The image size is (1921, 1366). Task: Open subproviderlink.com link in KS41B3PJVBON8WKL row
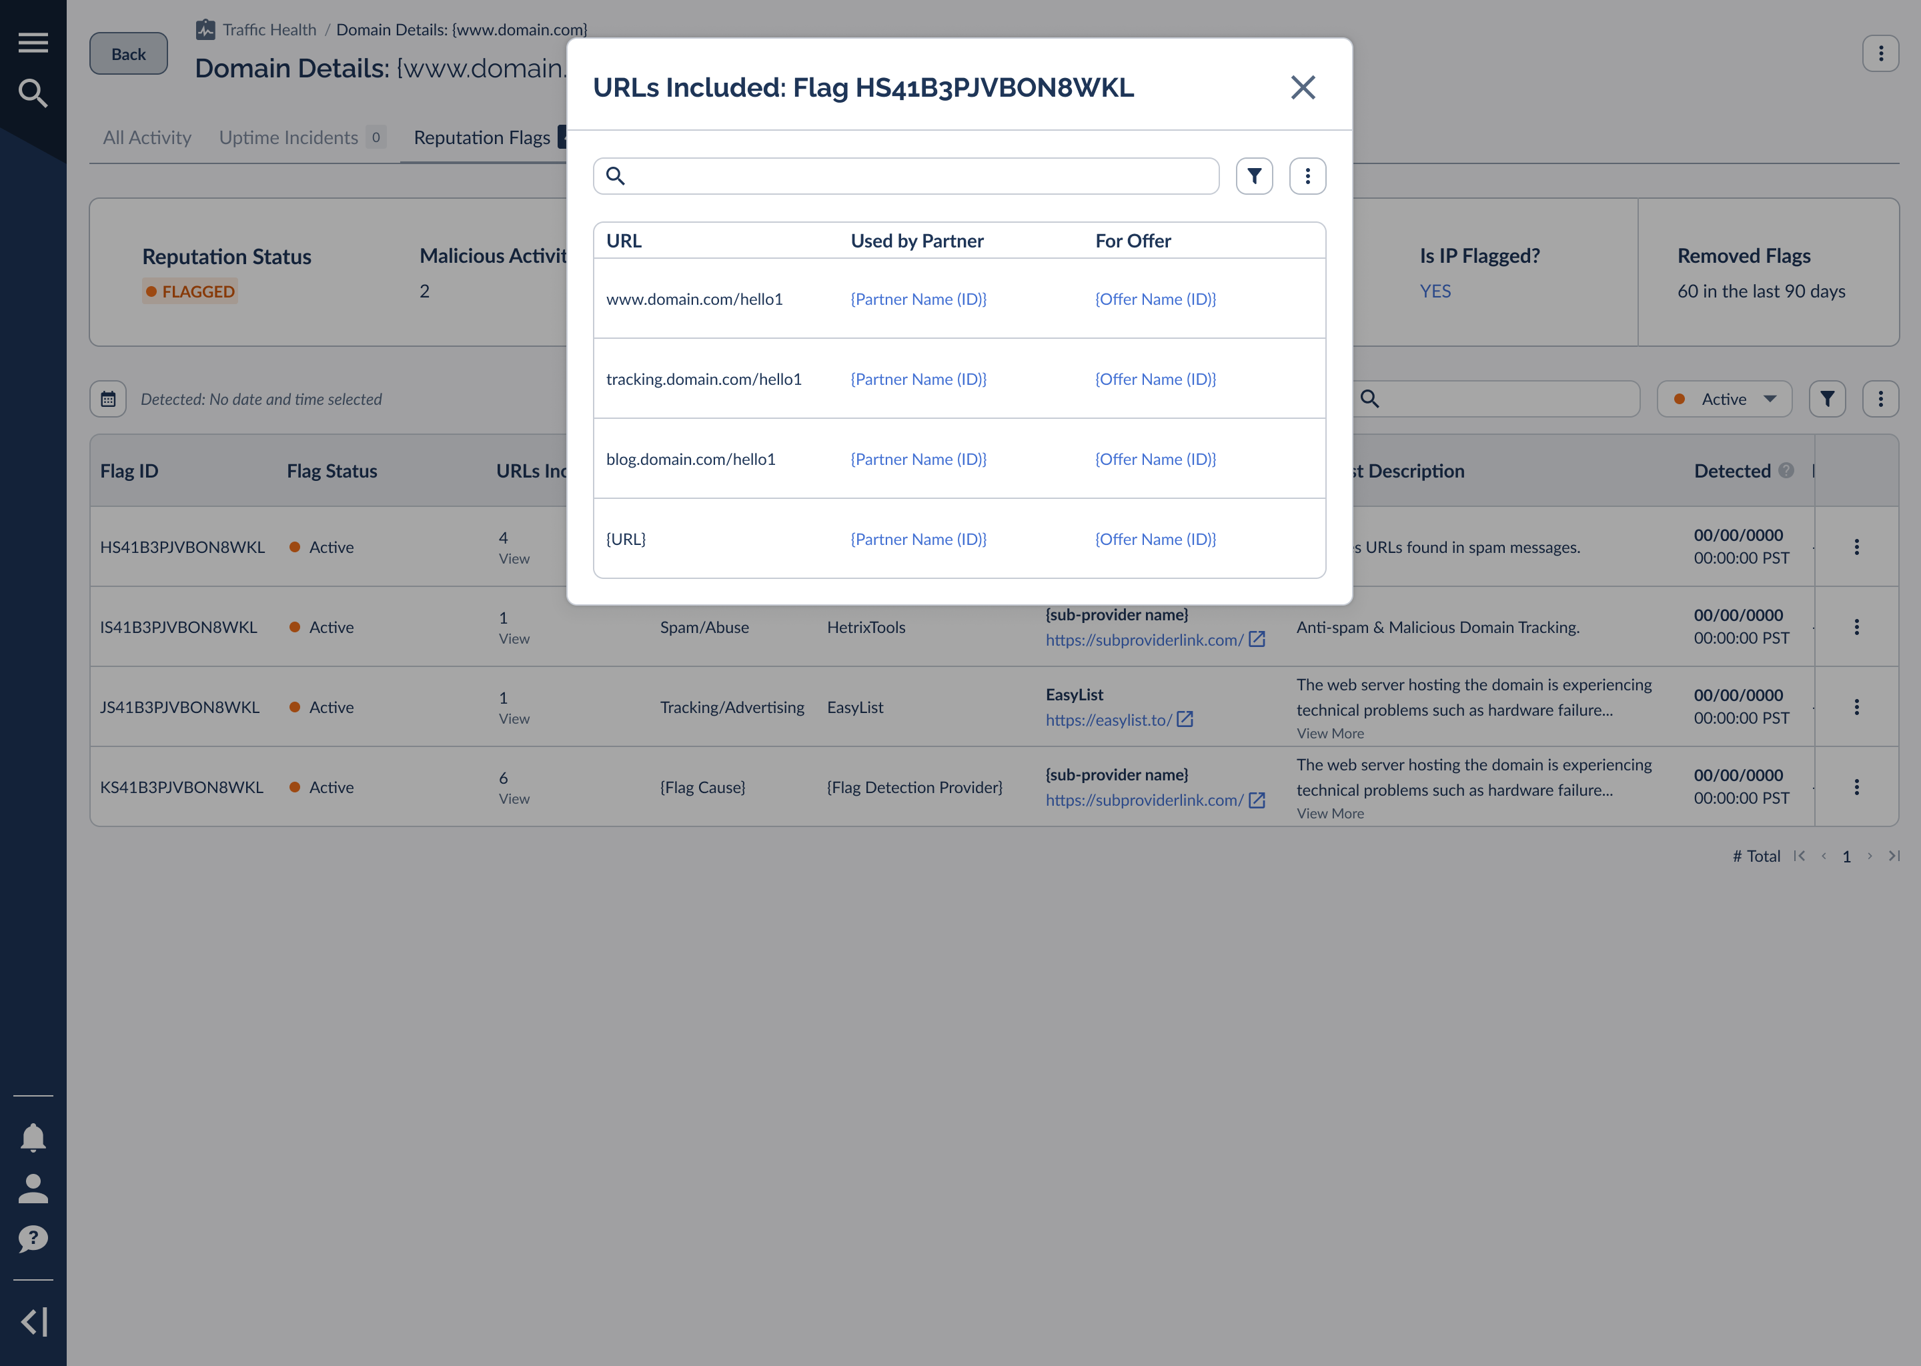click(x=1144, y=799)
